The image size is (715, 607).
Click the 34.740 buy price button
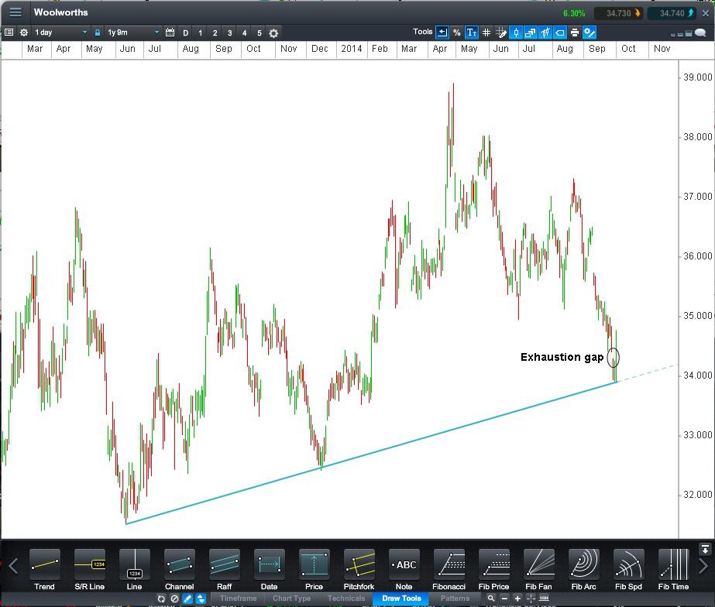point(672,13)
